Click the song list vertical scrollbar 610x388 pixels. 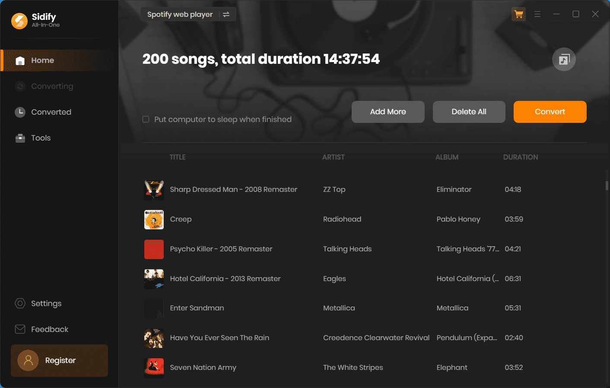click(607, 185)
